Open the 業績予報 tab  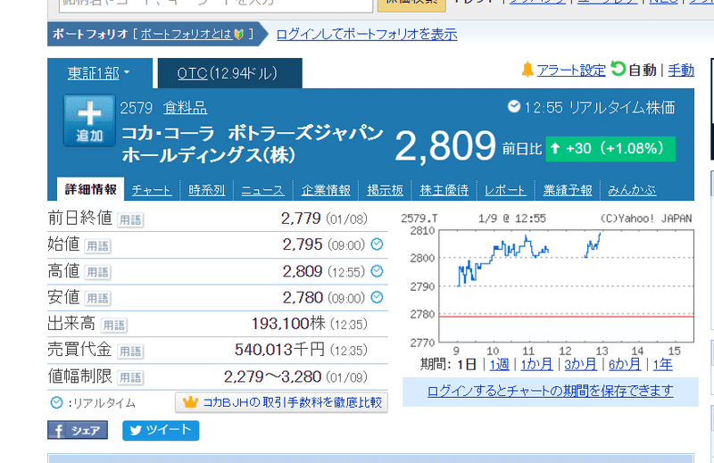568,190
